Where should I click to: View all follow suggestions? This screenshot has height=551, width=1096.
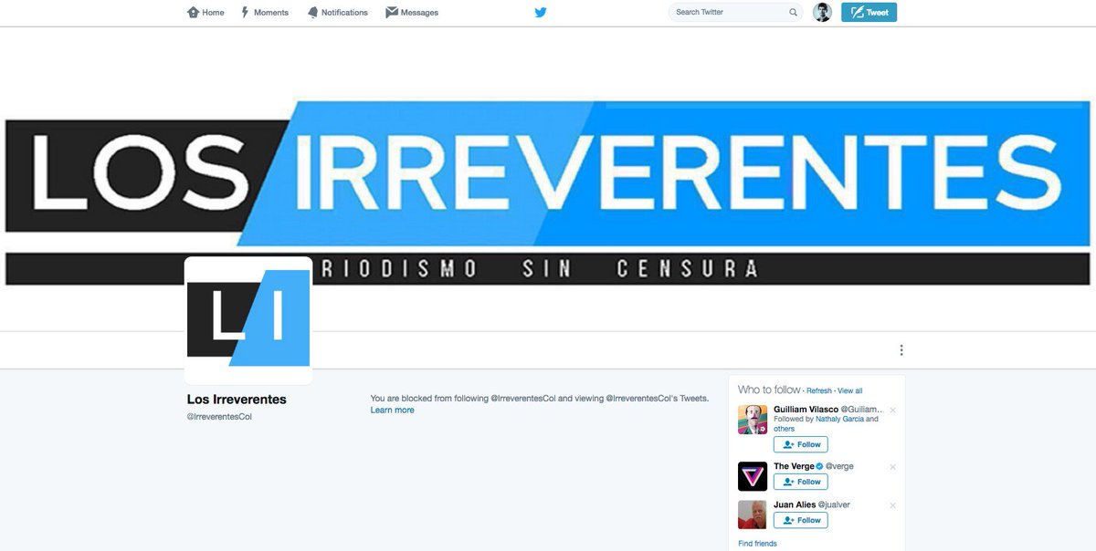point(850,391)
